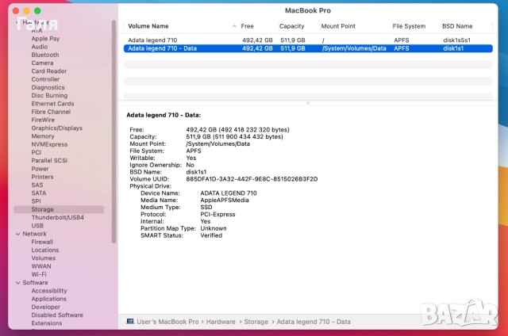Click the File System column header
This screenshot has width=508, height=336.
tap(409, 26)
